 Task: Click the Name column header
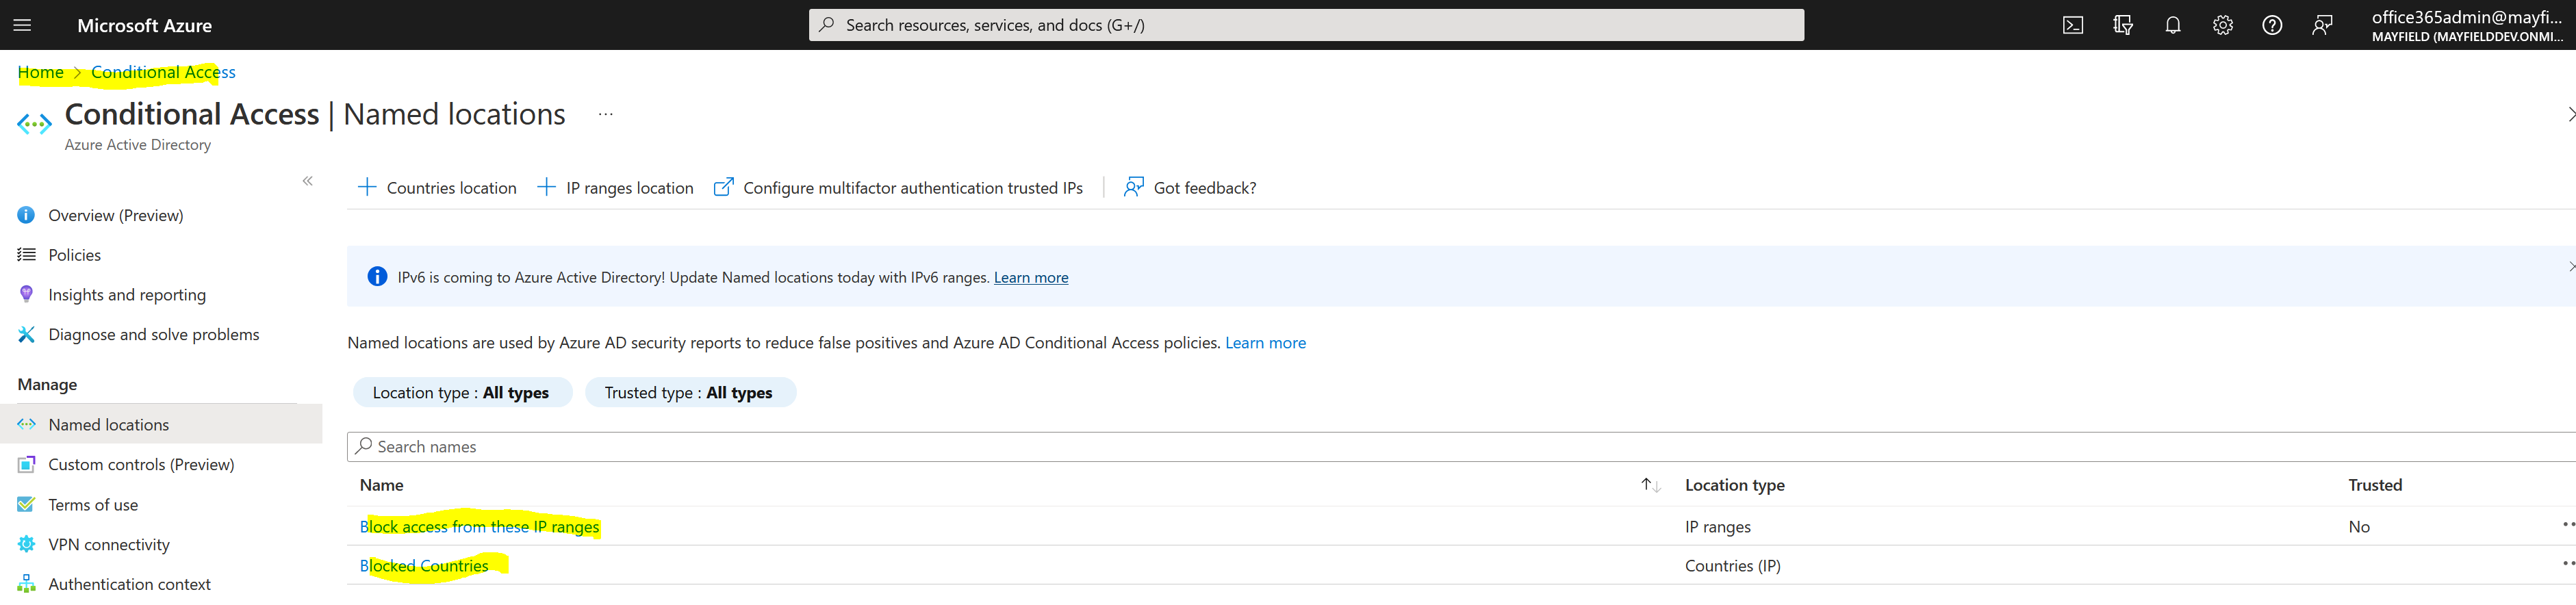(x=381, y=485)
